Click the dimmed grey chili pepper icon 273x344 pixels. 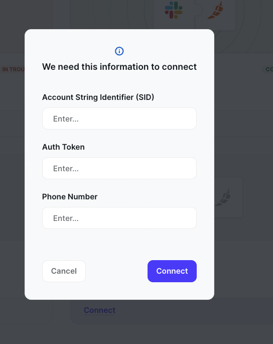click(223, 197)
